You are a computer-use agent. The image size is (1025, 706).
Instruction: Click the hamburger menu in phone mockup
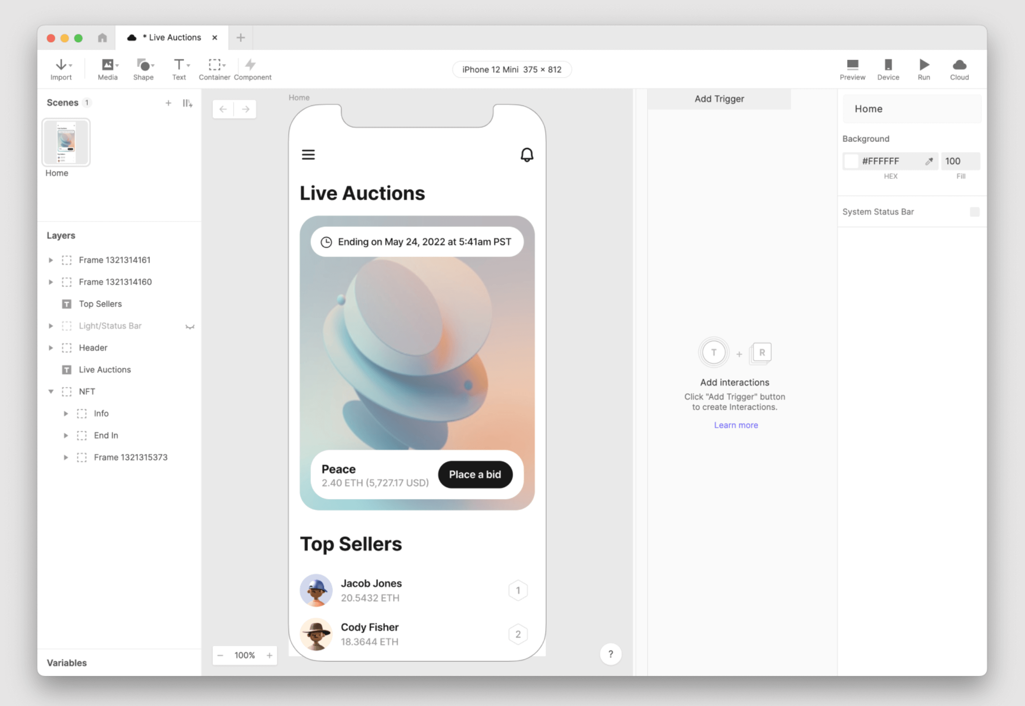(x=308, y=154)
